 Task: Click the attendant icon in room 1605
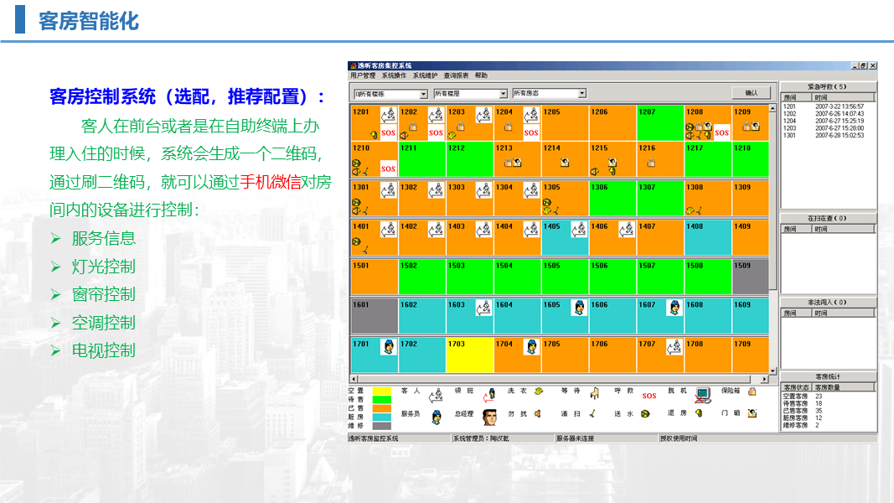pos(578,308)
